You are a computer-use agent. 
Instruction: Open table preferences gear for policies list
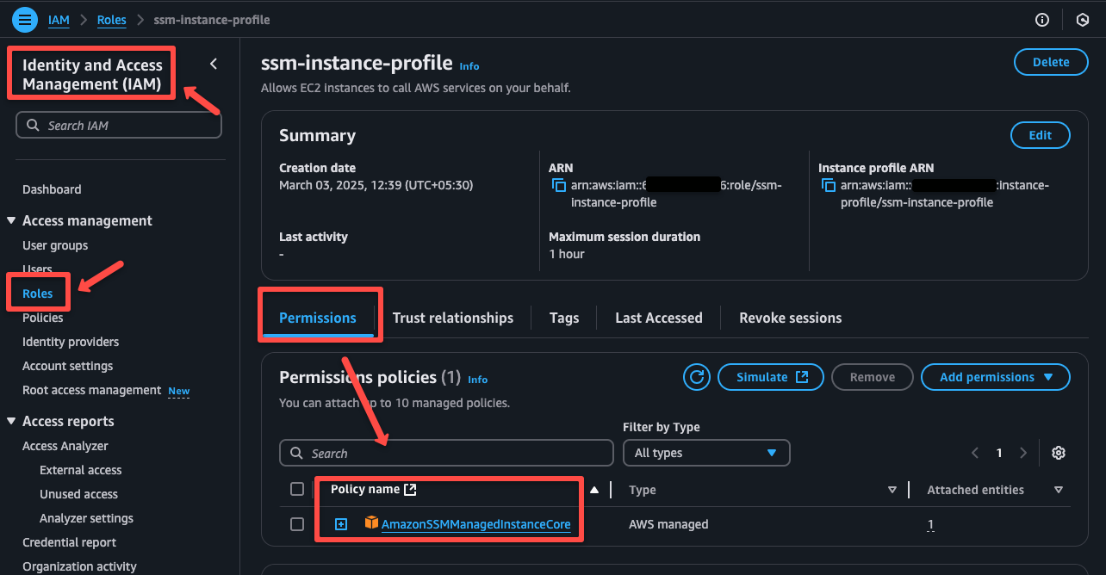click(1059, 452)
